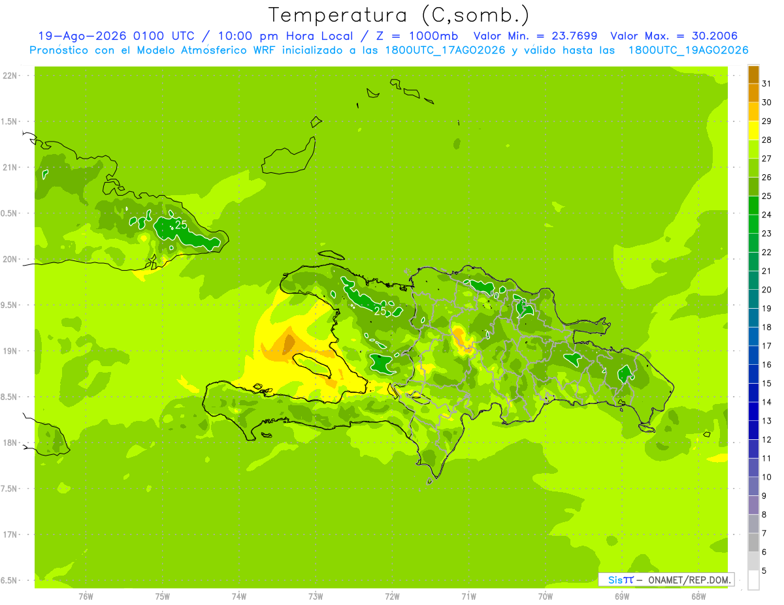This screenshot has width=784, height=605.
Task: Click the legend value 29
Action: point(767,121)
